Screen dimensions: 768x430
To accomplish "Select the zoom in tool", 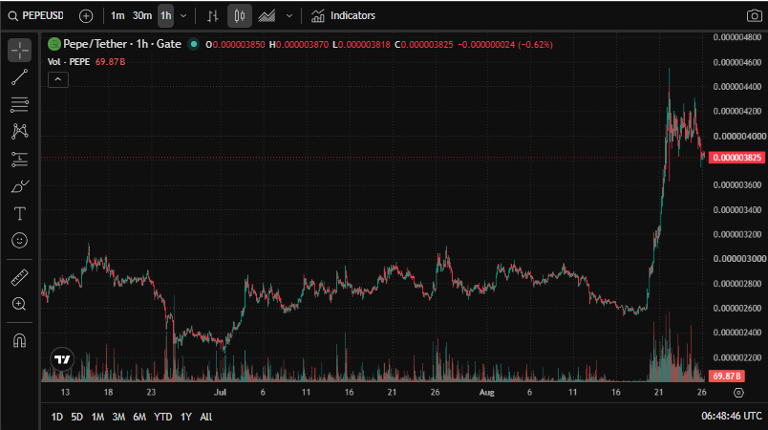I will [20, 304].
